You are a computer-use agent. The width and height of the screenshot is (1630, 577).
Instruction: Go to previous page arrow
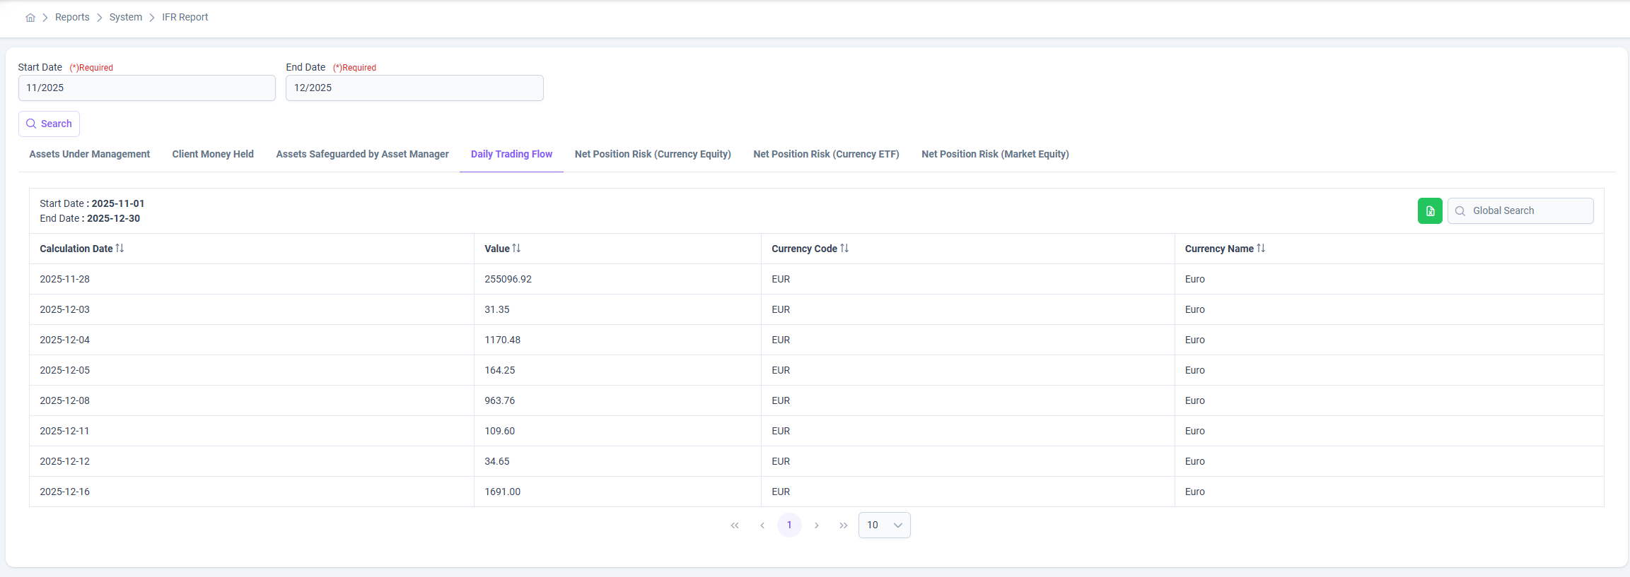coord(762,525)
